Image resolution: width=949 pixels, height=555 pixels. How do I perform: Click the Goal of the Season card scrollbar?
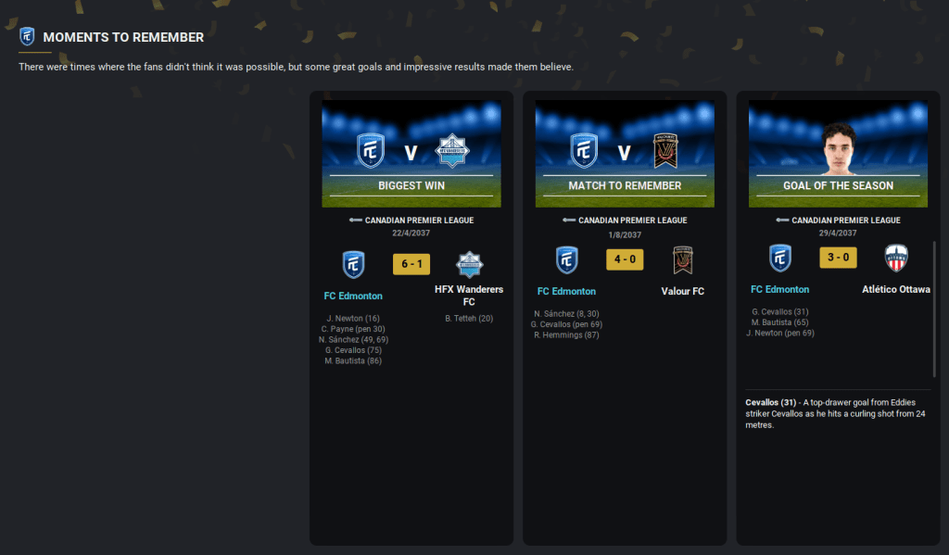pos(934,309)
